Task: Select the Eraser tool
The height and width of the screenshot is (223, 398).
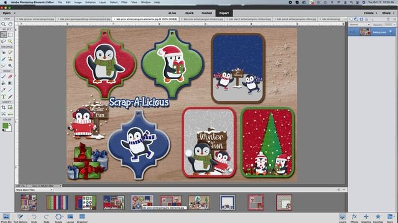Action: 10,76
